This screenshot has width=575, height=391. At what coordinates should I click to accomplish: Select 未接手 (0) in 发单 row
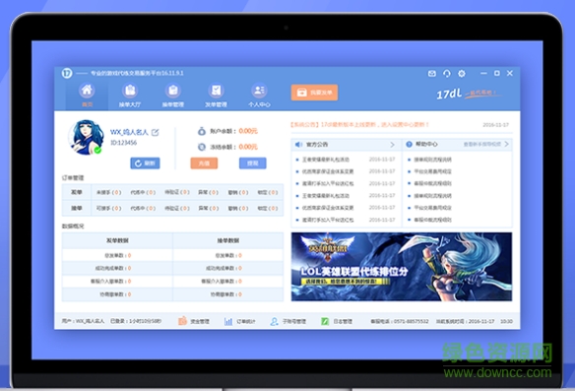coord(108,192)
